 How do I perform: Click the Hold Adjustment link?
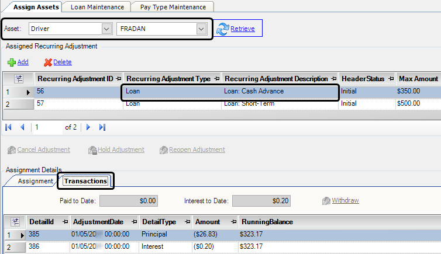[x=121, y=149]
